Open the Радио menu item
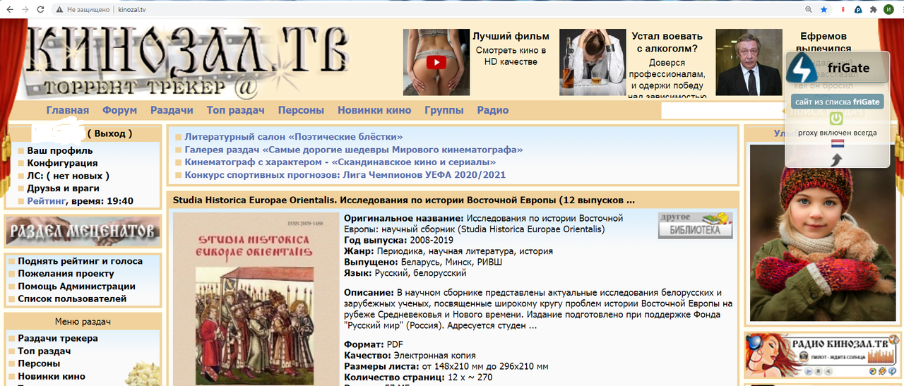This screenshot has height=386, width=904. [493, 110]
